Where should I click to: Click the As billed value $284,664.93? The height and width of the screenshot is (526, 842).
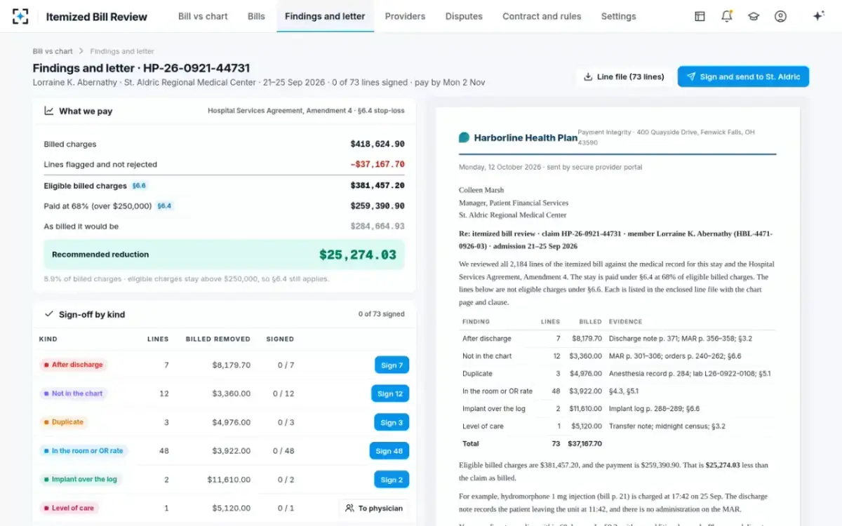[x=377, y=227]
